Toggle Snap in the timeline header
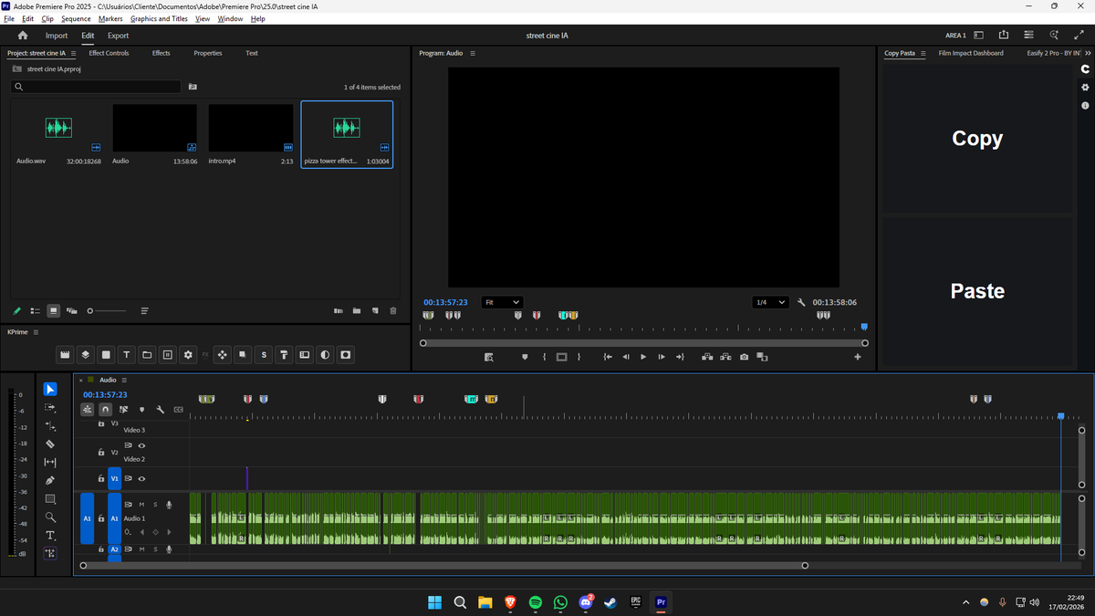The height and width of the screenshot is (616, 1095). pos(104,410)
